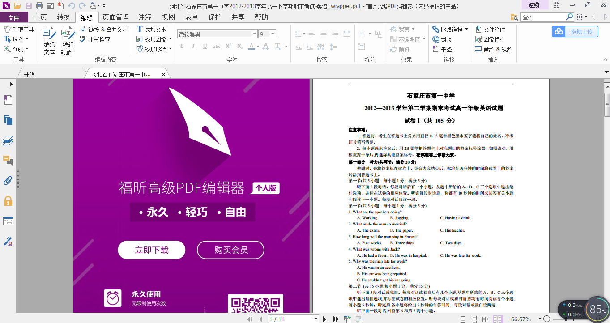Go to previous page arrow in status bar
Viewport: 610px width, 323px height.
click(261, 319)
